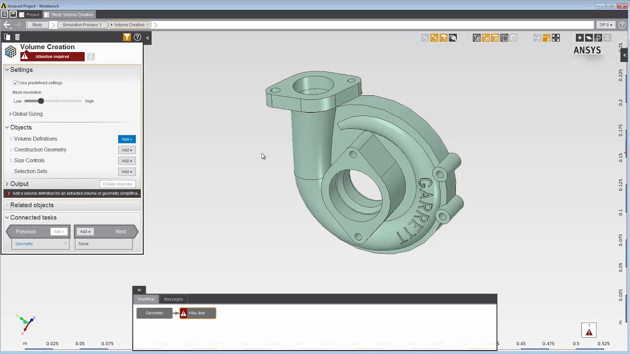
Task: Toggle the orange ruler display icon
Action: pyautogui.click(x=546, y=38)
